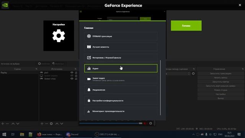Image resolution: width=245 pixels, height=138 pixels.
Task: Click the CPU usage in OBS status bar
Action: click(x=226, y=129)
